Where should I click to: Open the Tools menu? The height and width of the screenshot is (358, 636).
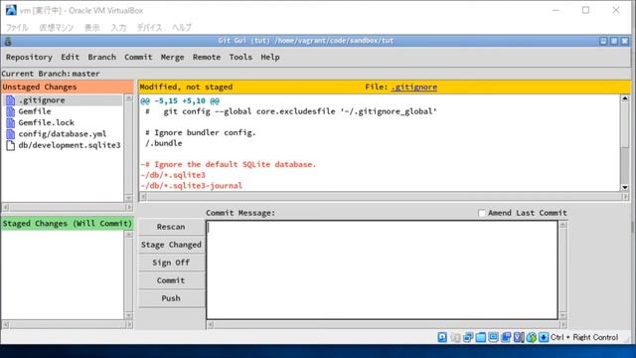click(x=240, y=58)
